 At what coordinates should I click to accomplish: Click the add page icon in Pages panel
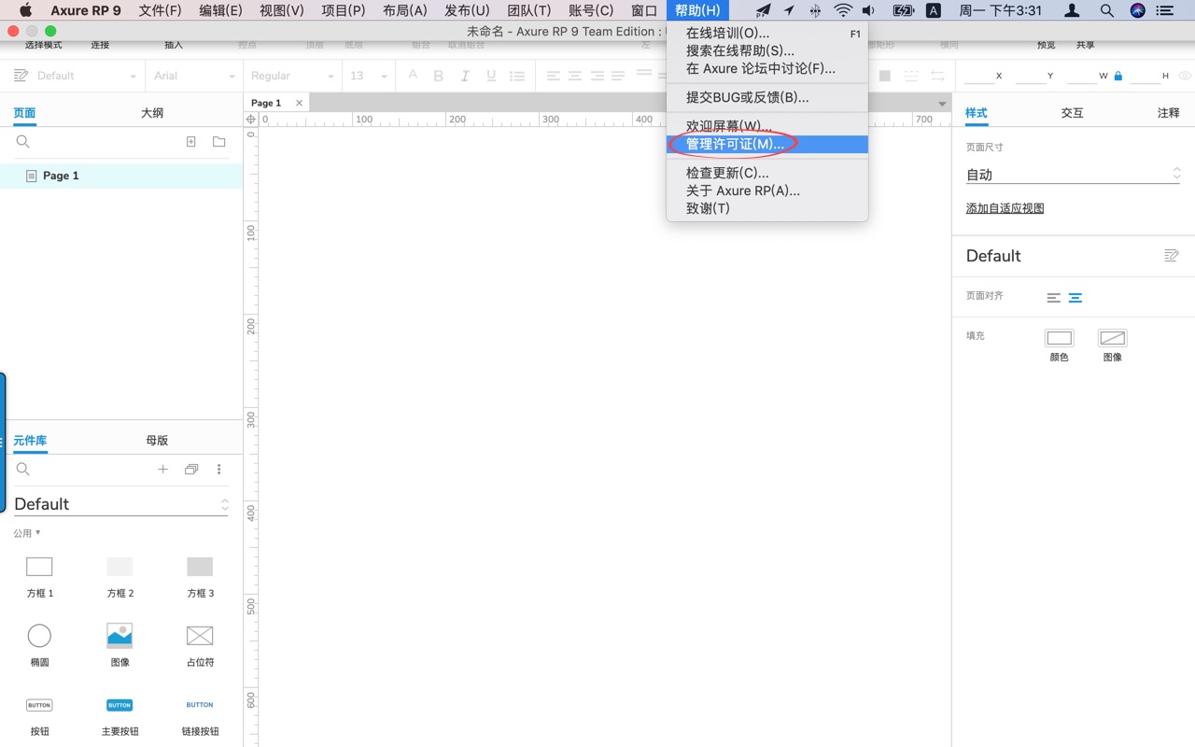[x=190, y=142]
